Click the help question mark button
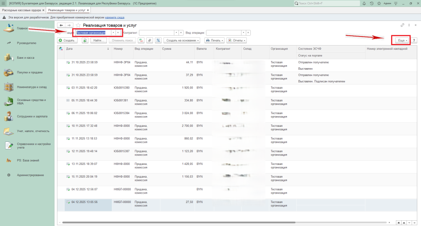Screen dimensions: 421x226 click(414, 41)
